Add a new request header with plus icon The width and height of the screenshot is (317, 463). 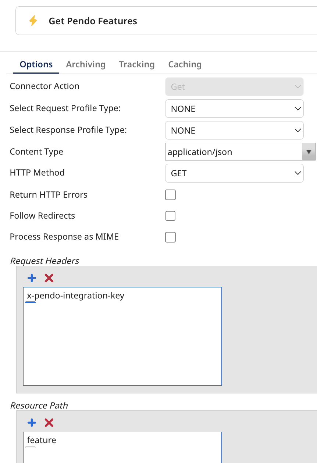pos(32,278)
